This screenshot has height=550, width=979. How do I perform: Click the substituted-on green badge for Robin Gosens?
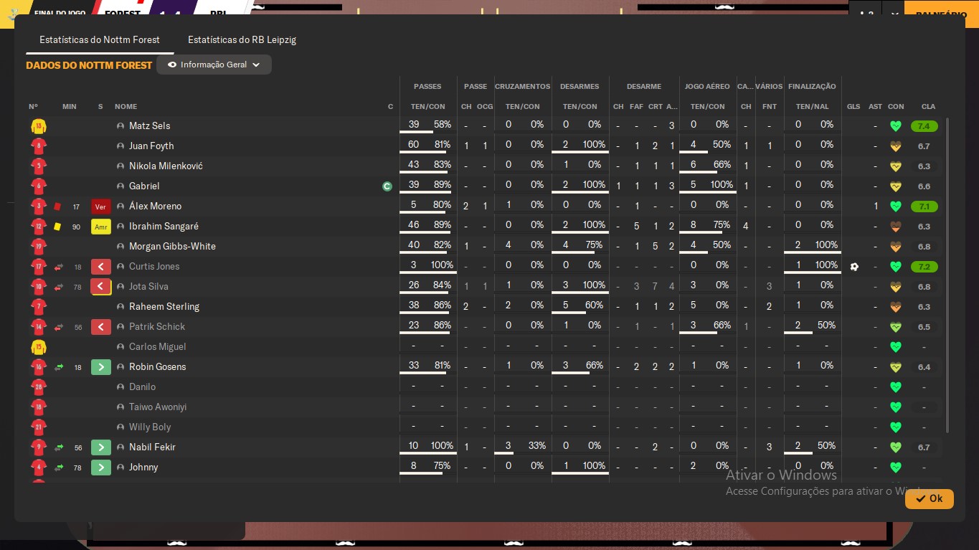[x=101, y=367]
